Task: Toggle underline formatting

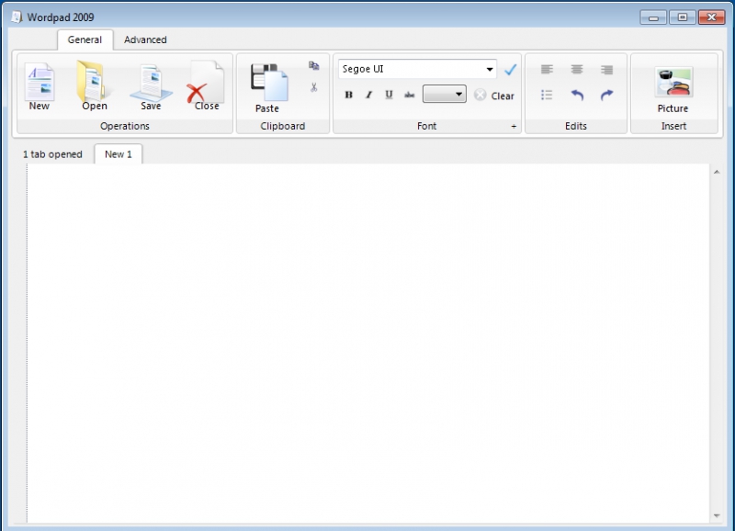Action: point(389,95)
